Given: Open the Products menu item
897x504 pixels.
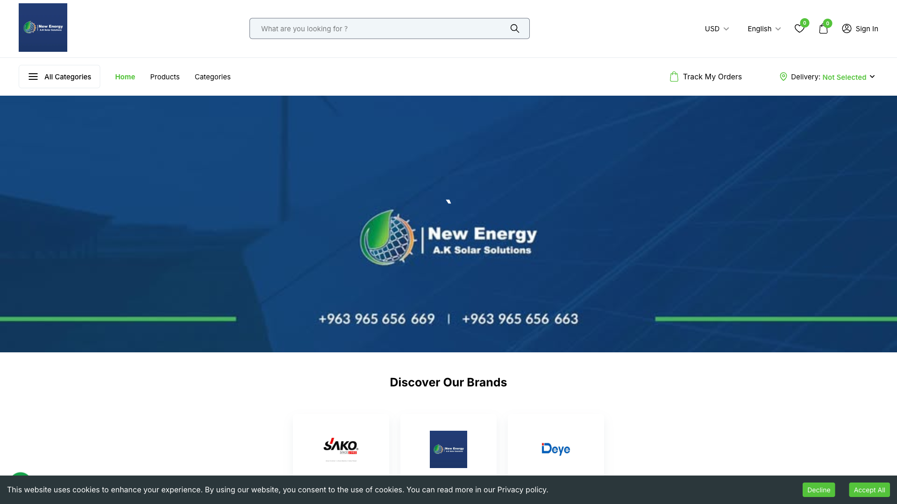Looking at the screenshot, I should point(164,77).
